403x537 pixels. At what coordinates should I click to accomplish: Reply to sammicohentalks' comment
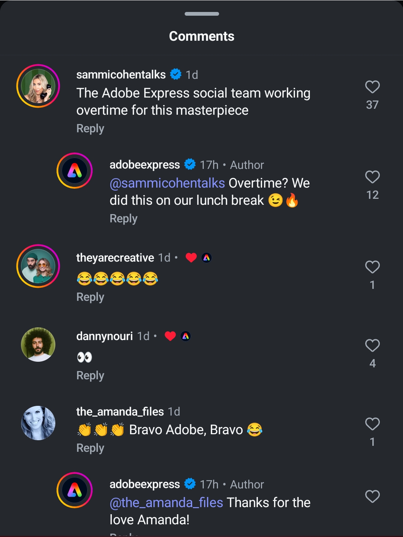pos(90,129)
